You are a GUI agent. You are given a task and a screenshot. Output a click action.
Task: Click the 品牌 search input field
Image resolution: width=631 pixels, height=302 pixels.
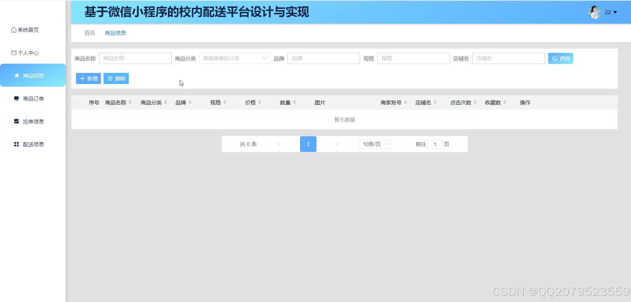(323, 58)
